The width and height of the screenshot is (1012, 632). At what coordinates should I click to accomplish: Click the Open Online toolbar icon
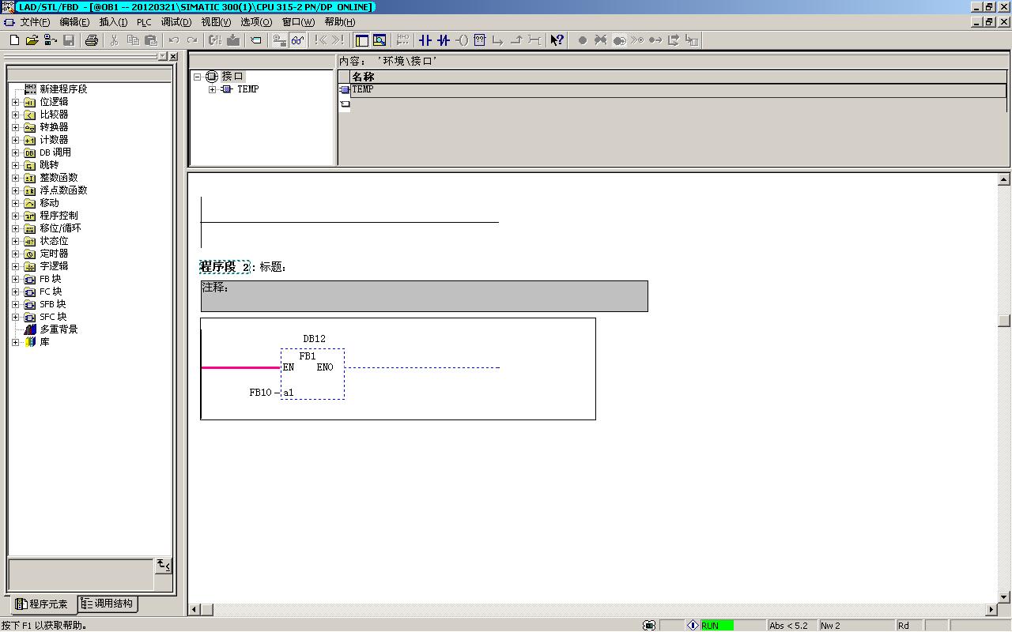51,40
